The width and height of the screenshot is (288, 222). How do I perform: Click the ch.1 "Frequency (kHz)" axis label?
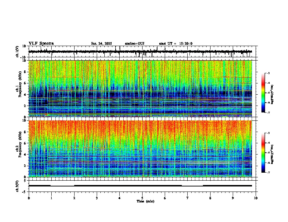[x=20, y=84]
